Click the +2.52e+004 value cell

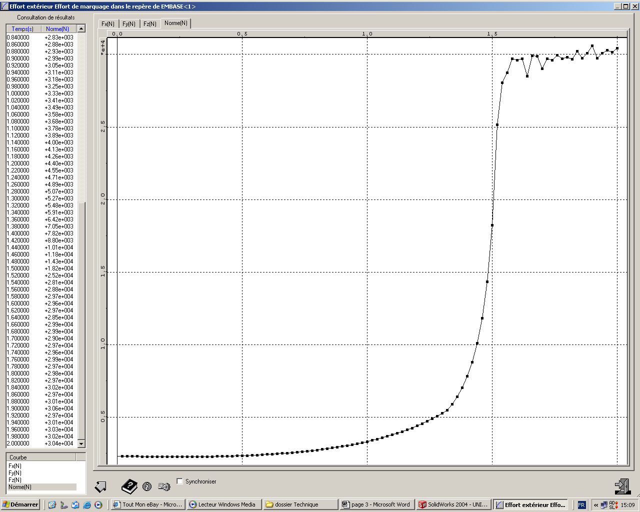point(59,275)
